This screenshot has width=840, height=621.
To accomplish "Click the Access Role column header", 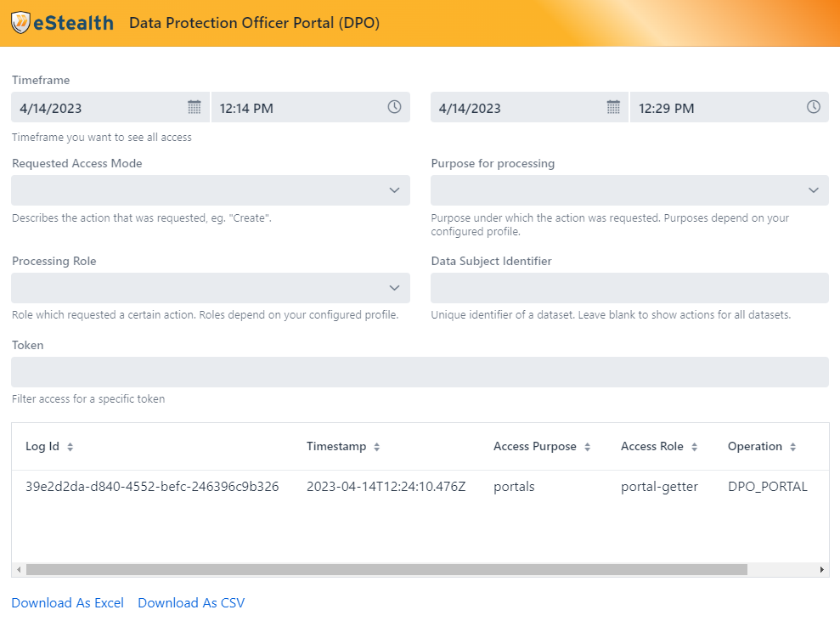I will point(652,446).
